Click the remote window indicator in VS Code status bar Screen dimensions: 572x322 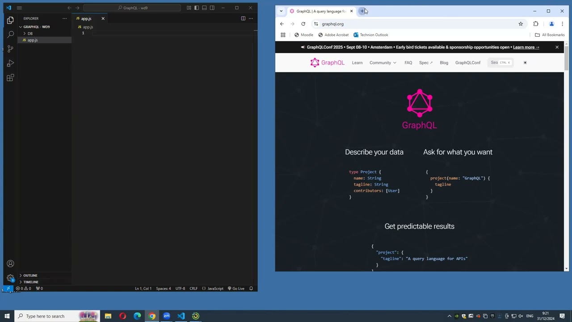pyautogui.click(x=8, y=288)
